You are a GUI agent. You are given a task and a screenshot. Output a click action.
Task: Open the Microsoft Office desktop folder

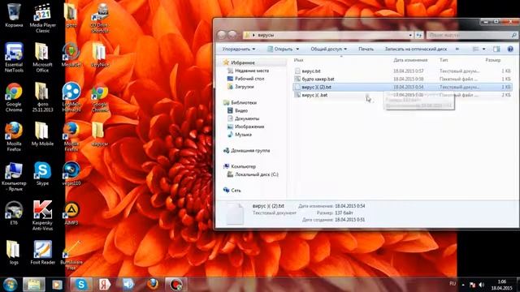coord(42,58)
